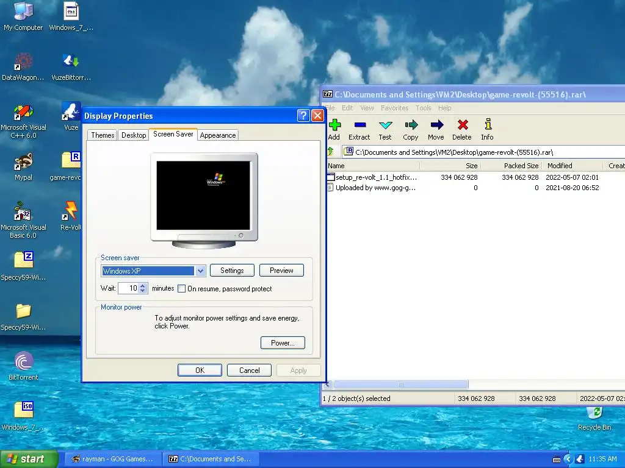Screen dimensions: 625x468
Task: Sort by the Modified column header
Action: (x=573, y=166)
